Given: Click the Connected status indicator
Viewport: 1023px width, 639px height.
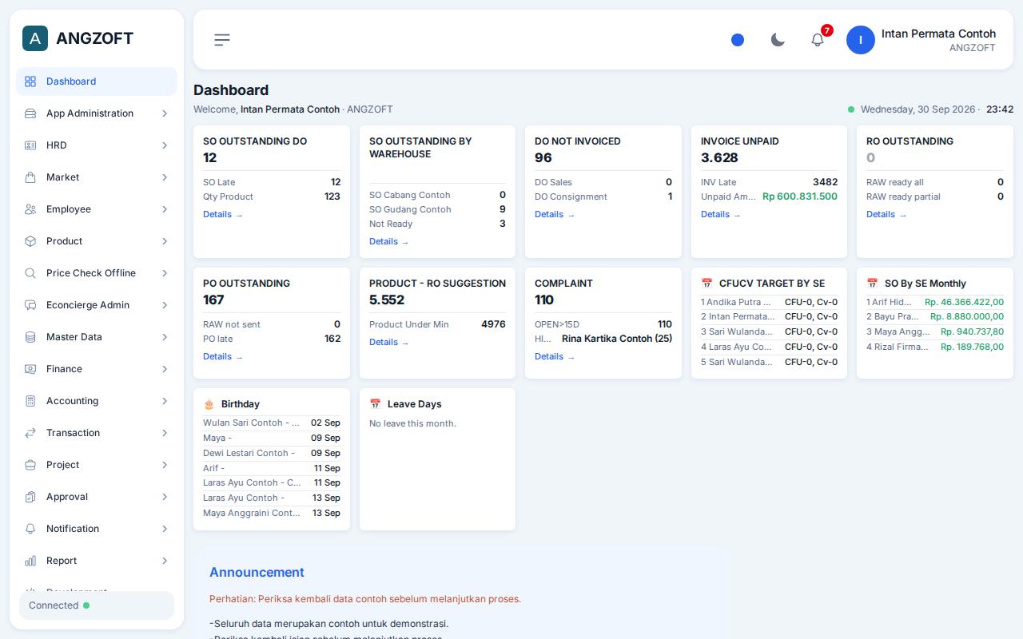Looking at the screenshot, I should click(x=97, y=605).
